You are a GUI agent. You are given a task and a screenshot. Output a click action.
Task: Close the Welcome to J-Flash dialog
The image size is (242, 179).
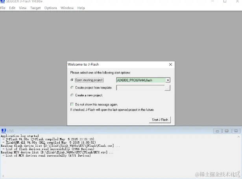170,65
